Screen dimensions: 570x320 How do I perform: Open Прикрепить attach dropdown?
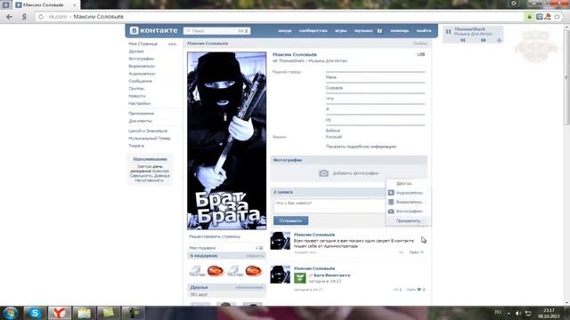(408, 221)
